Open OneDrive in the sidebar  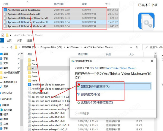point(7,93)
